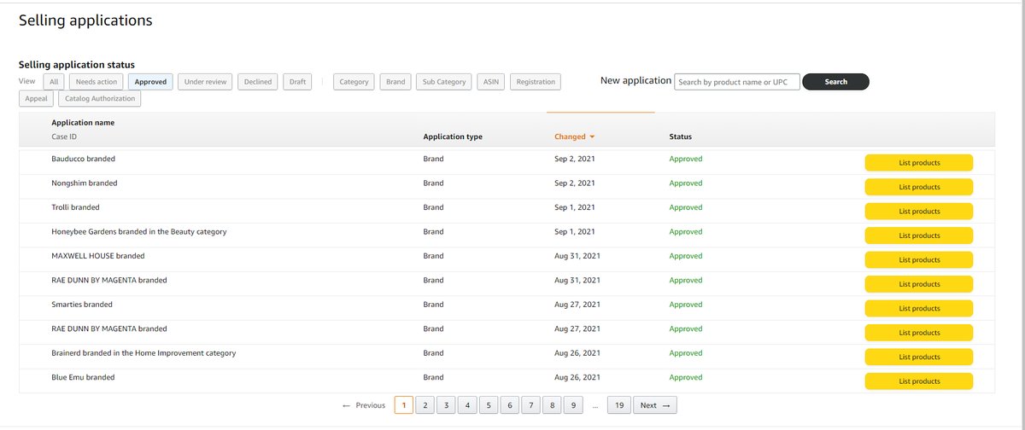This screenshot has width=1025, height=430.
Task: Go to page 4
Action: point(467,405)
